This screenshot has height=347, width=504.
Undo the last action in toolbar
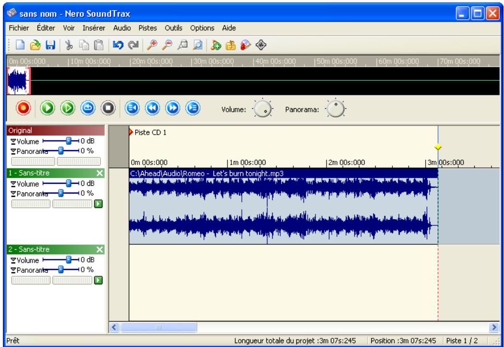click(118, 45)
